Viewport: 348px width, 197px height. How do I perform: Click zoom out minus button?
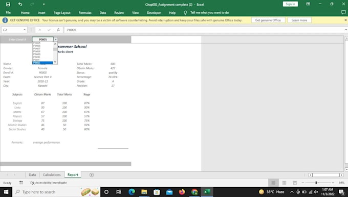coord(303,183)
